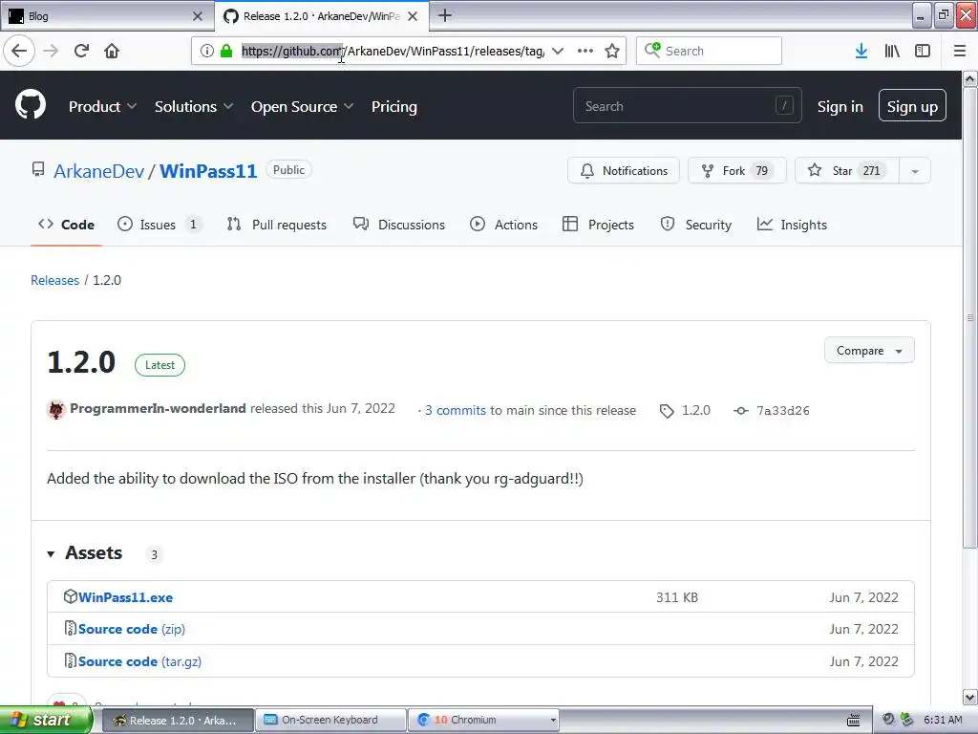Close the Release 1.2.0 tab

[413, 16]
